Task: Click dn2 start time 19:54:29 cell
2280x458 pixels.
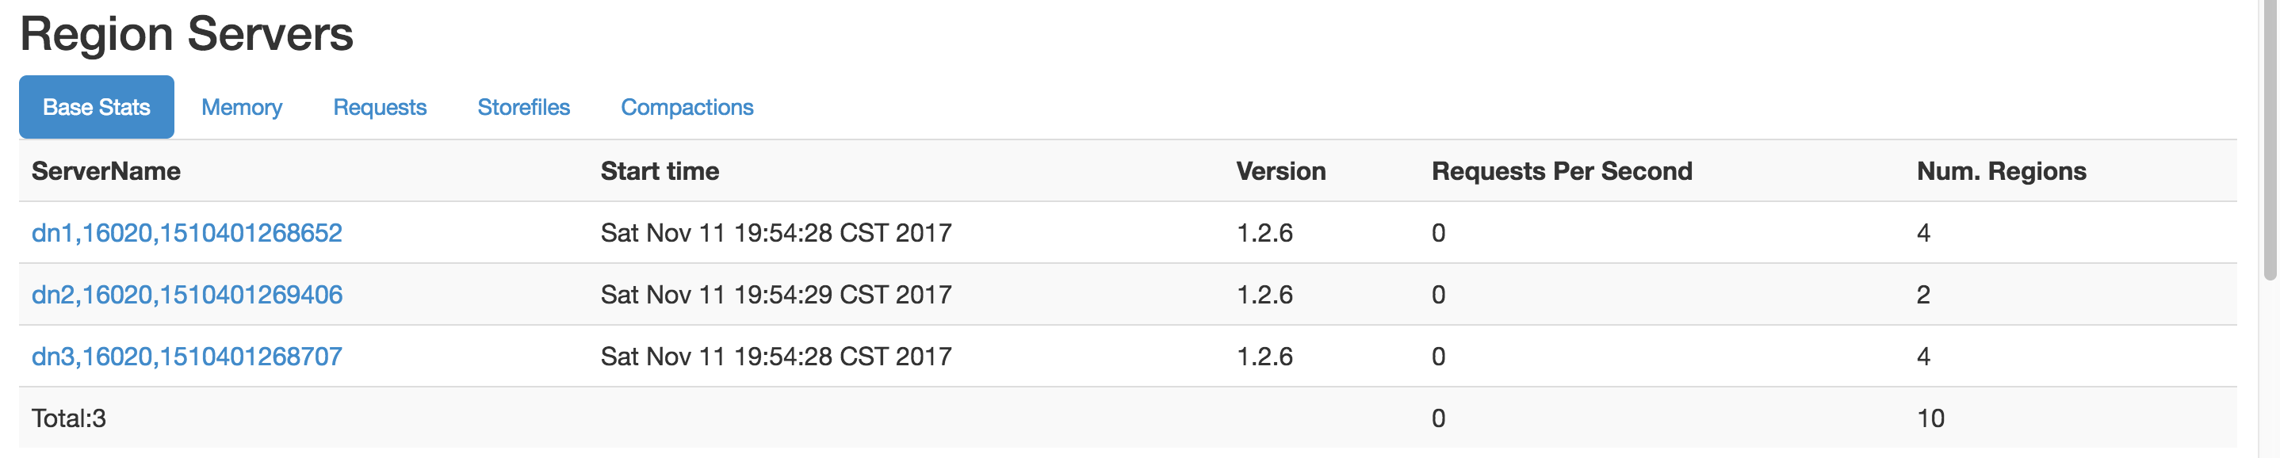Action: point(776,295)
